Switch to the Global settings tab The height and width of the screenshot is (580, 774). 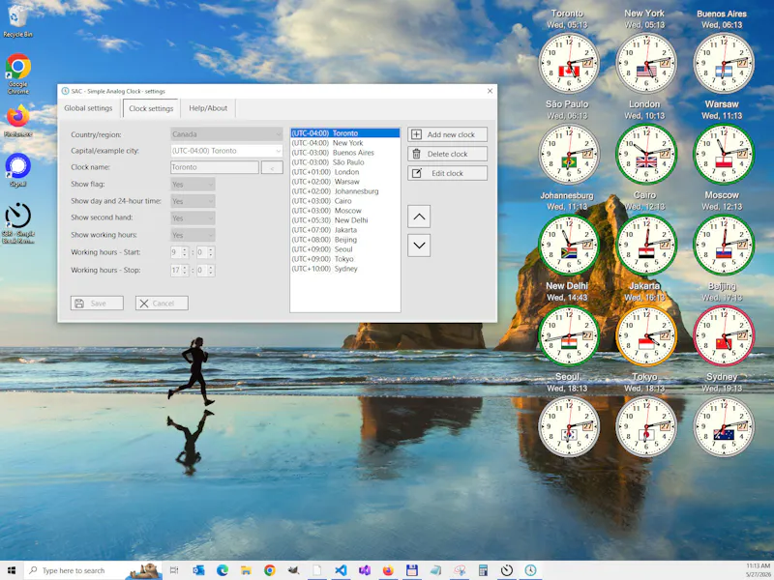(88, 108)
